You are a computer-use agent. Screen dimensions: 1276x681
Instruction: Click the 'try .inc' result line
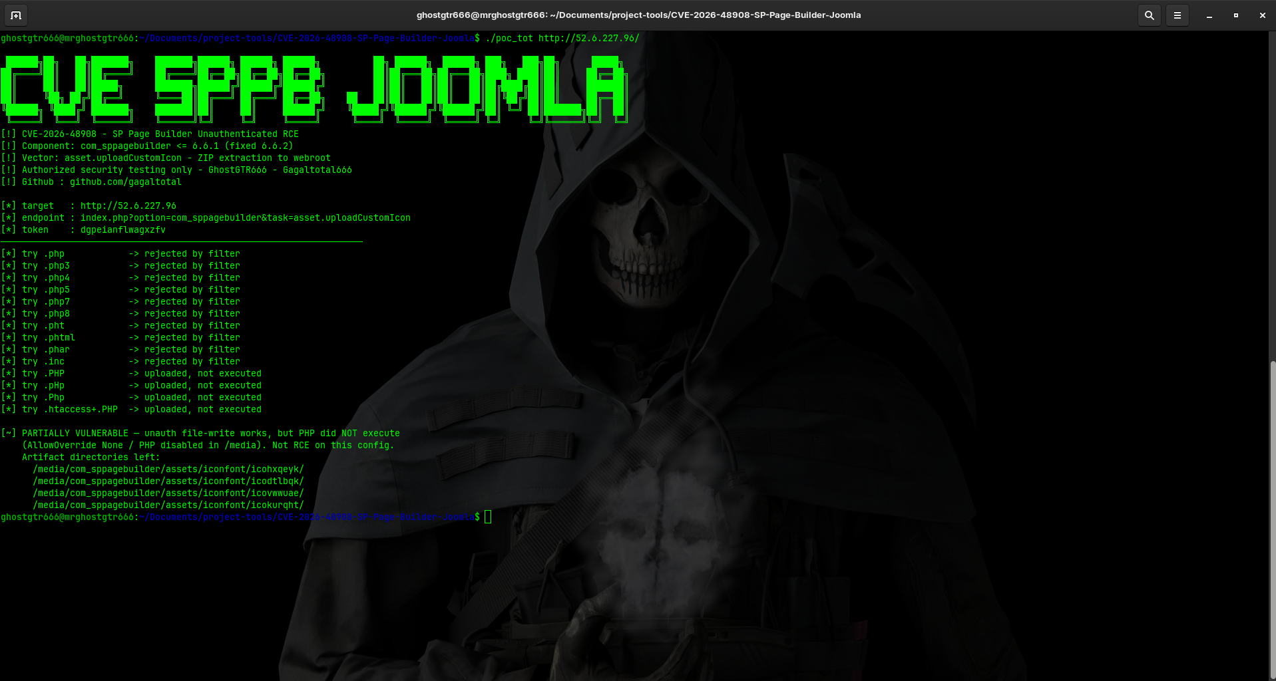pos(120,362)
